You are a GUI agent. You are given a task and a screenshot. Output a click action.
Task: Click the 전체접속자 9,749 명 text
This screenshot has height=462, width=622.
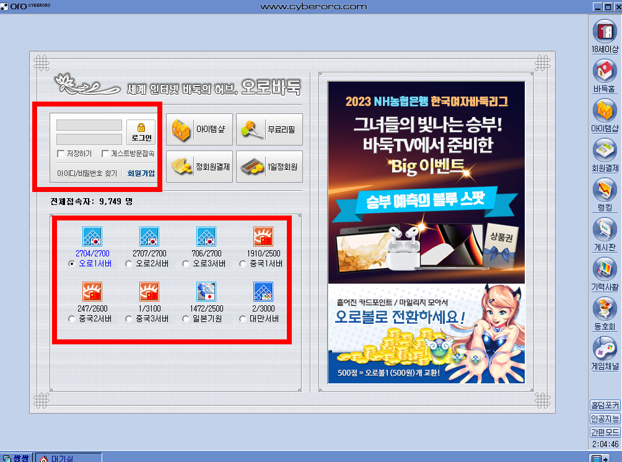coord(91,201)
